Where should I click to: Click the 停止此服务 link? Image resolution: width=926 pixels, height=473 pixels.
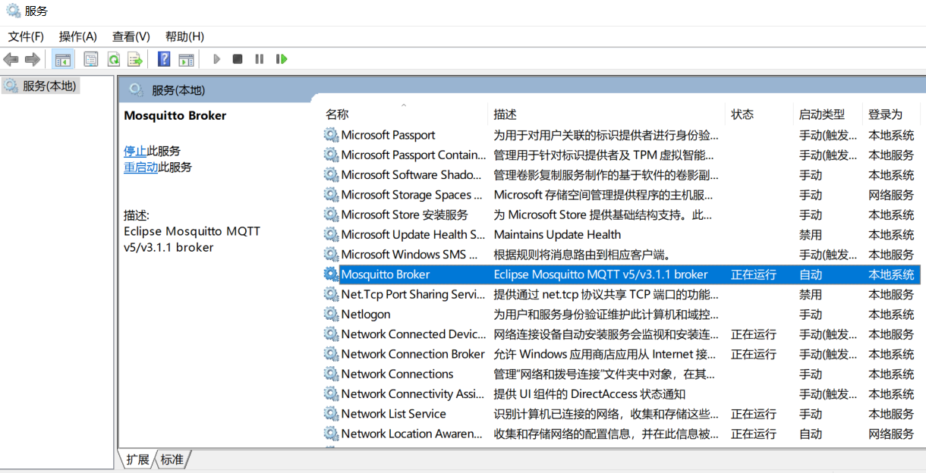(135, 149)
